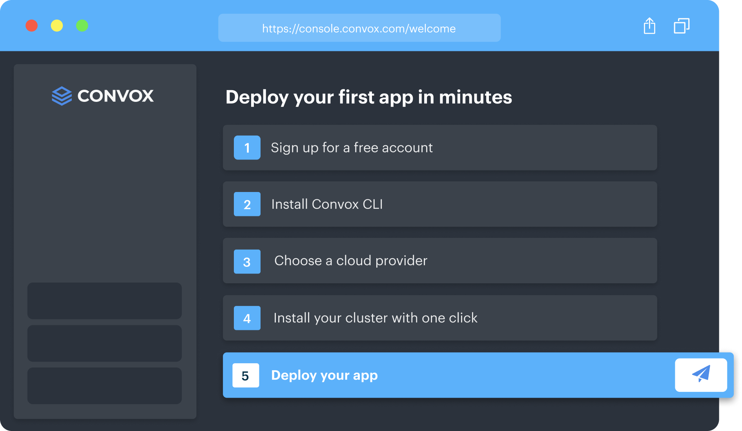Click the bottom sidebar placeholder block
This screenshot has width=742, height=431.
point(104,386)
